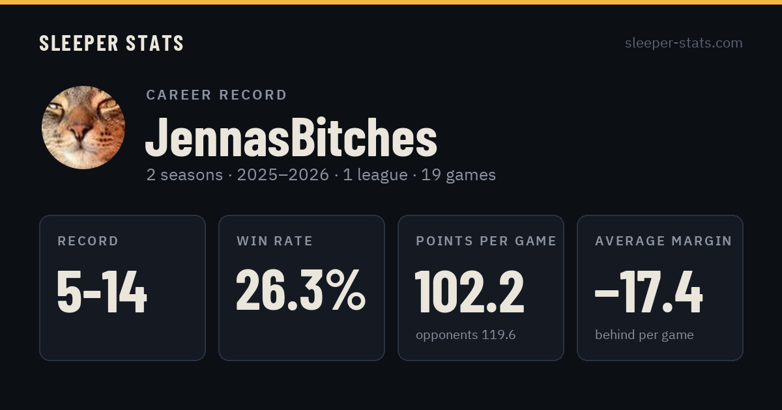
Task: Click the 26.3% win rate value
Action: tap(300, 291)
